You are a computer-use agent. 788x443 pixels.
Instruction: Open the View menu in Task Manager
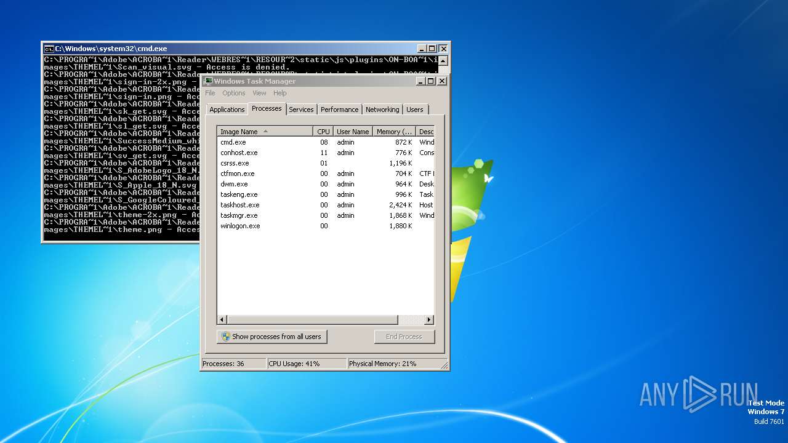pos(259,93)
